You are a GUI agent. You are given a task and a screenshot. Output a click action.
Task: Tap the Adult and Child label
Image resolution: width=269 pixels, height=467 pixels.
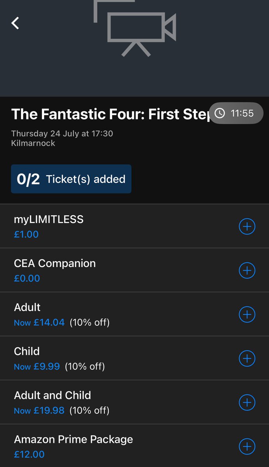click(53, 395)
